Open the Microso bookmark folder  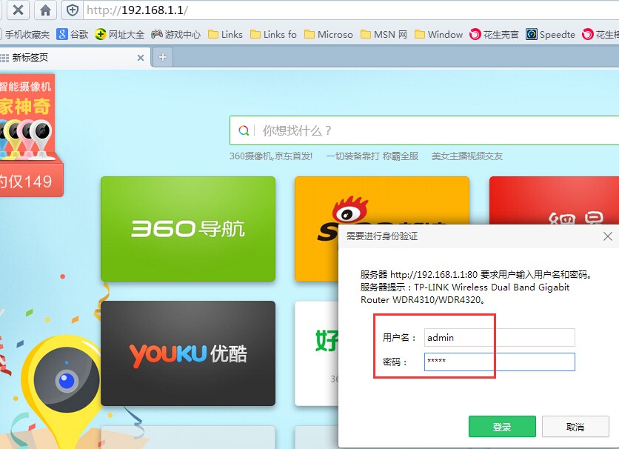click(329, 35)
